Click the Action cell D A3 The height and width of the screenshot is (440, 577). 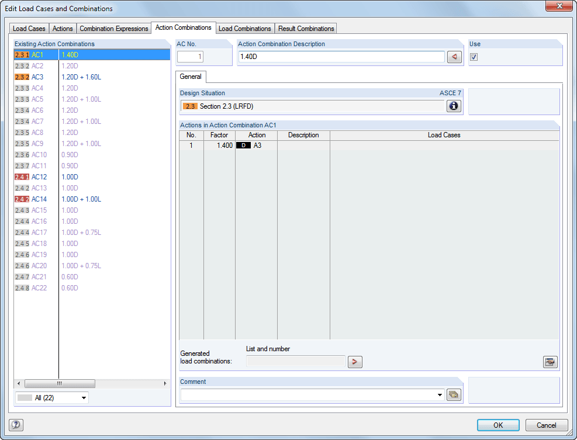[256, 145]
